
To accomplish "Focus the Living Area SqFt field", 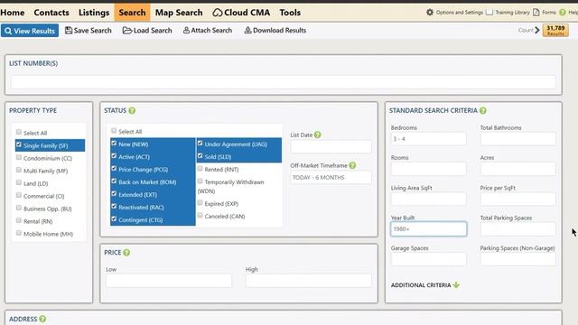I will click(x=428, y=199).
